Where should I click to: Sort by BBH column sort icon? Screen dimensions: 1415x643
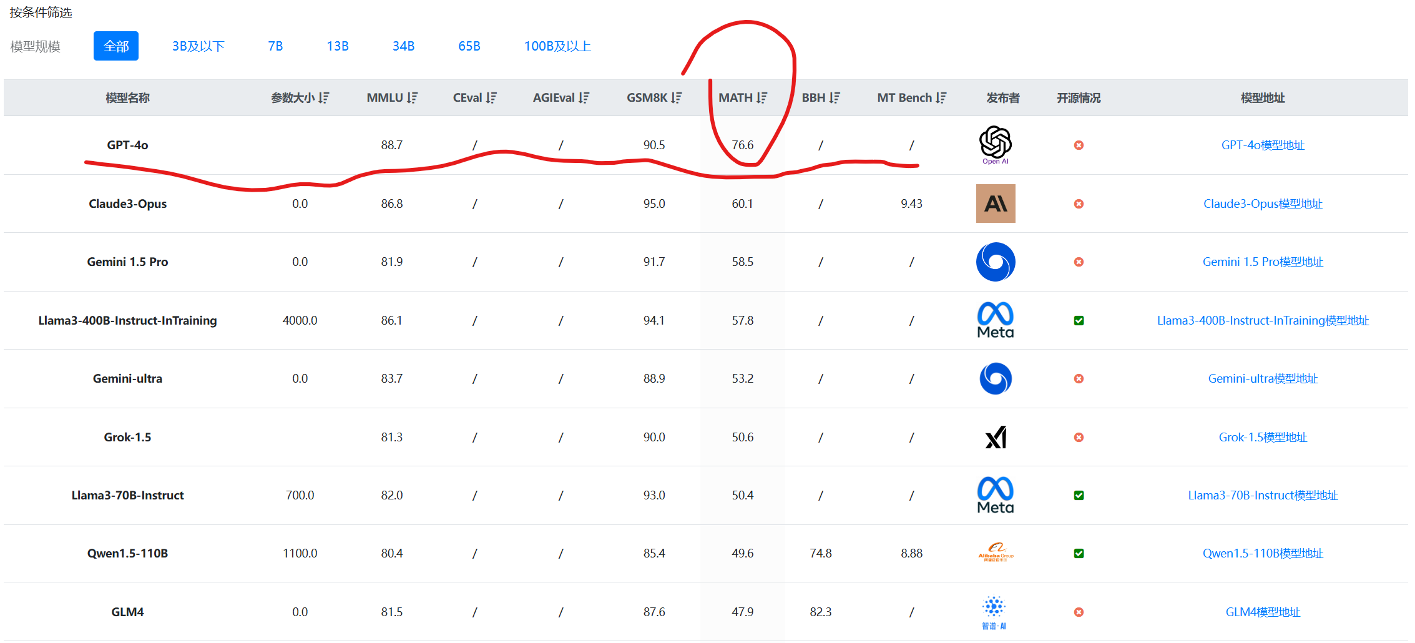click(835, 98)
